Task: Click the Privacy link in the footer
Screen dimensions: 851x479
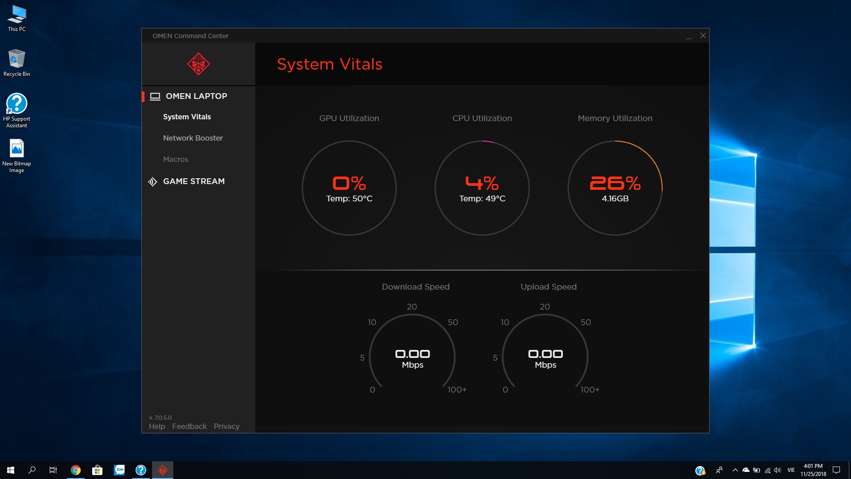Action: click(x=226, y=426)
